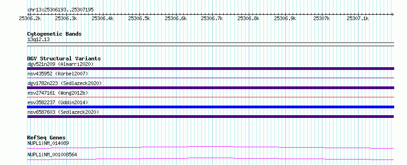This screenshot has height=165, width=407.
Task: Click the chr13:25306193..25307195 coordinate label
Action: pos(60,10)
